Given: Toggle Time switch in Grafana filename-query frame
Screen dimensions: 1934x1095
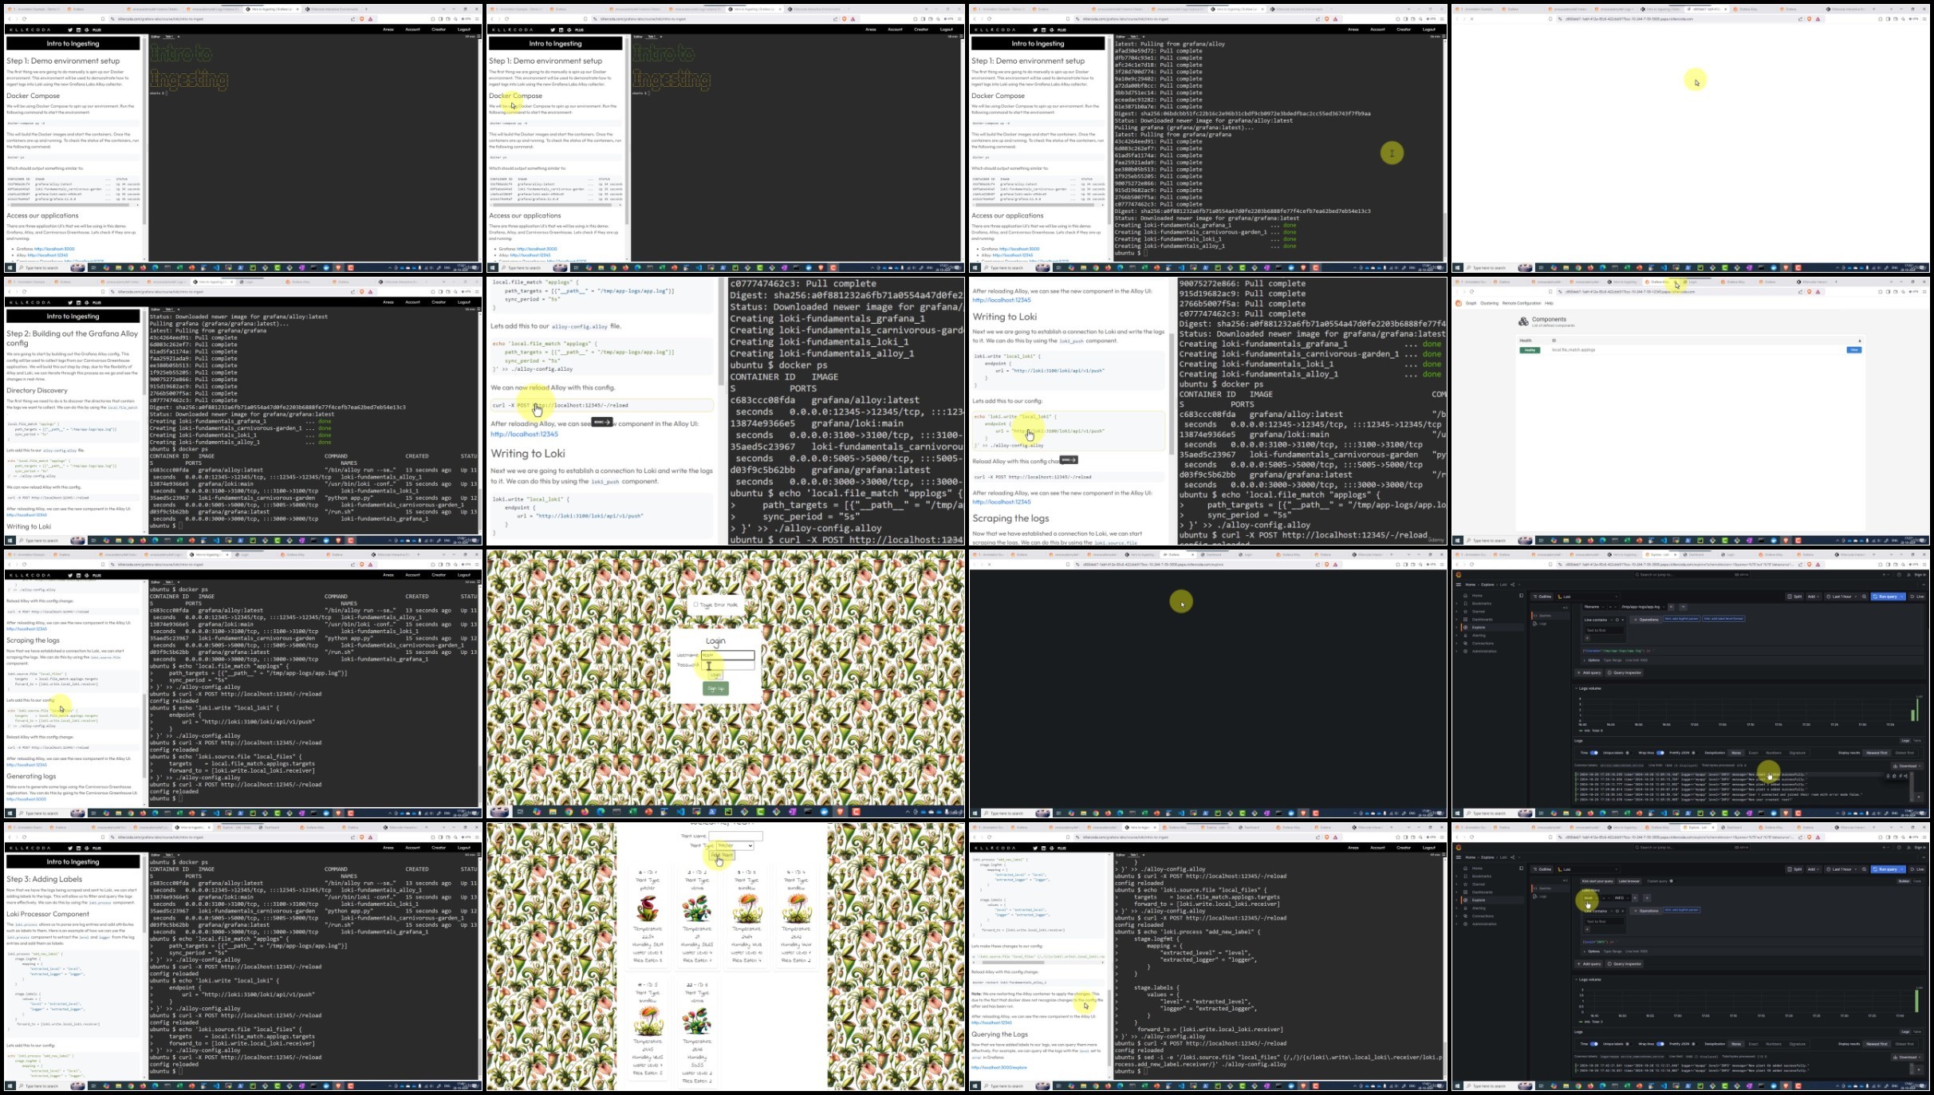Looking at the screenshot, I should tap(1594, 753).
